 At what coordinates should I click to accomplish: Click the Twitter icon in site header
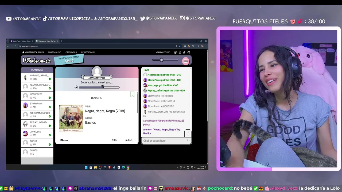pyautogui.click(x=176, y=52)
